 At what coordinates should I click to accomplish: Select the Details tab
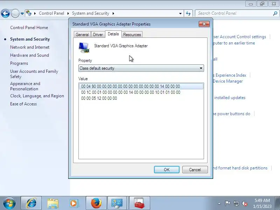tap(113, 34)
